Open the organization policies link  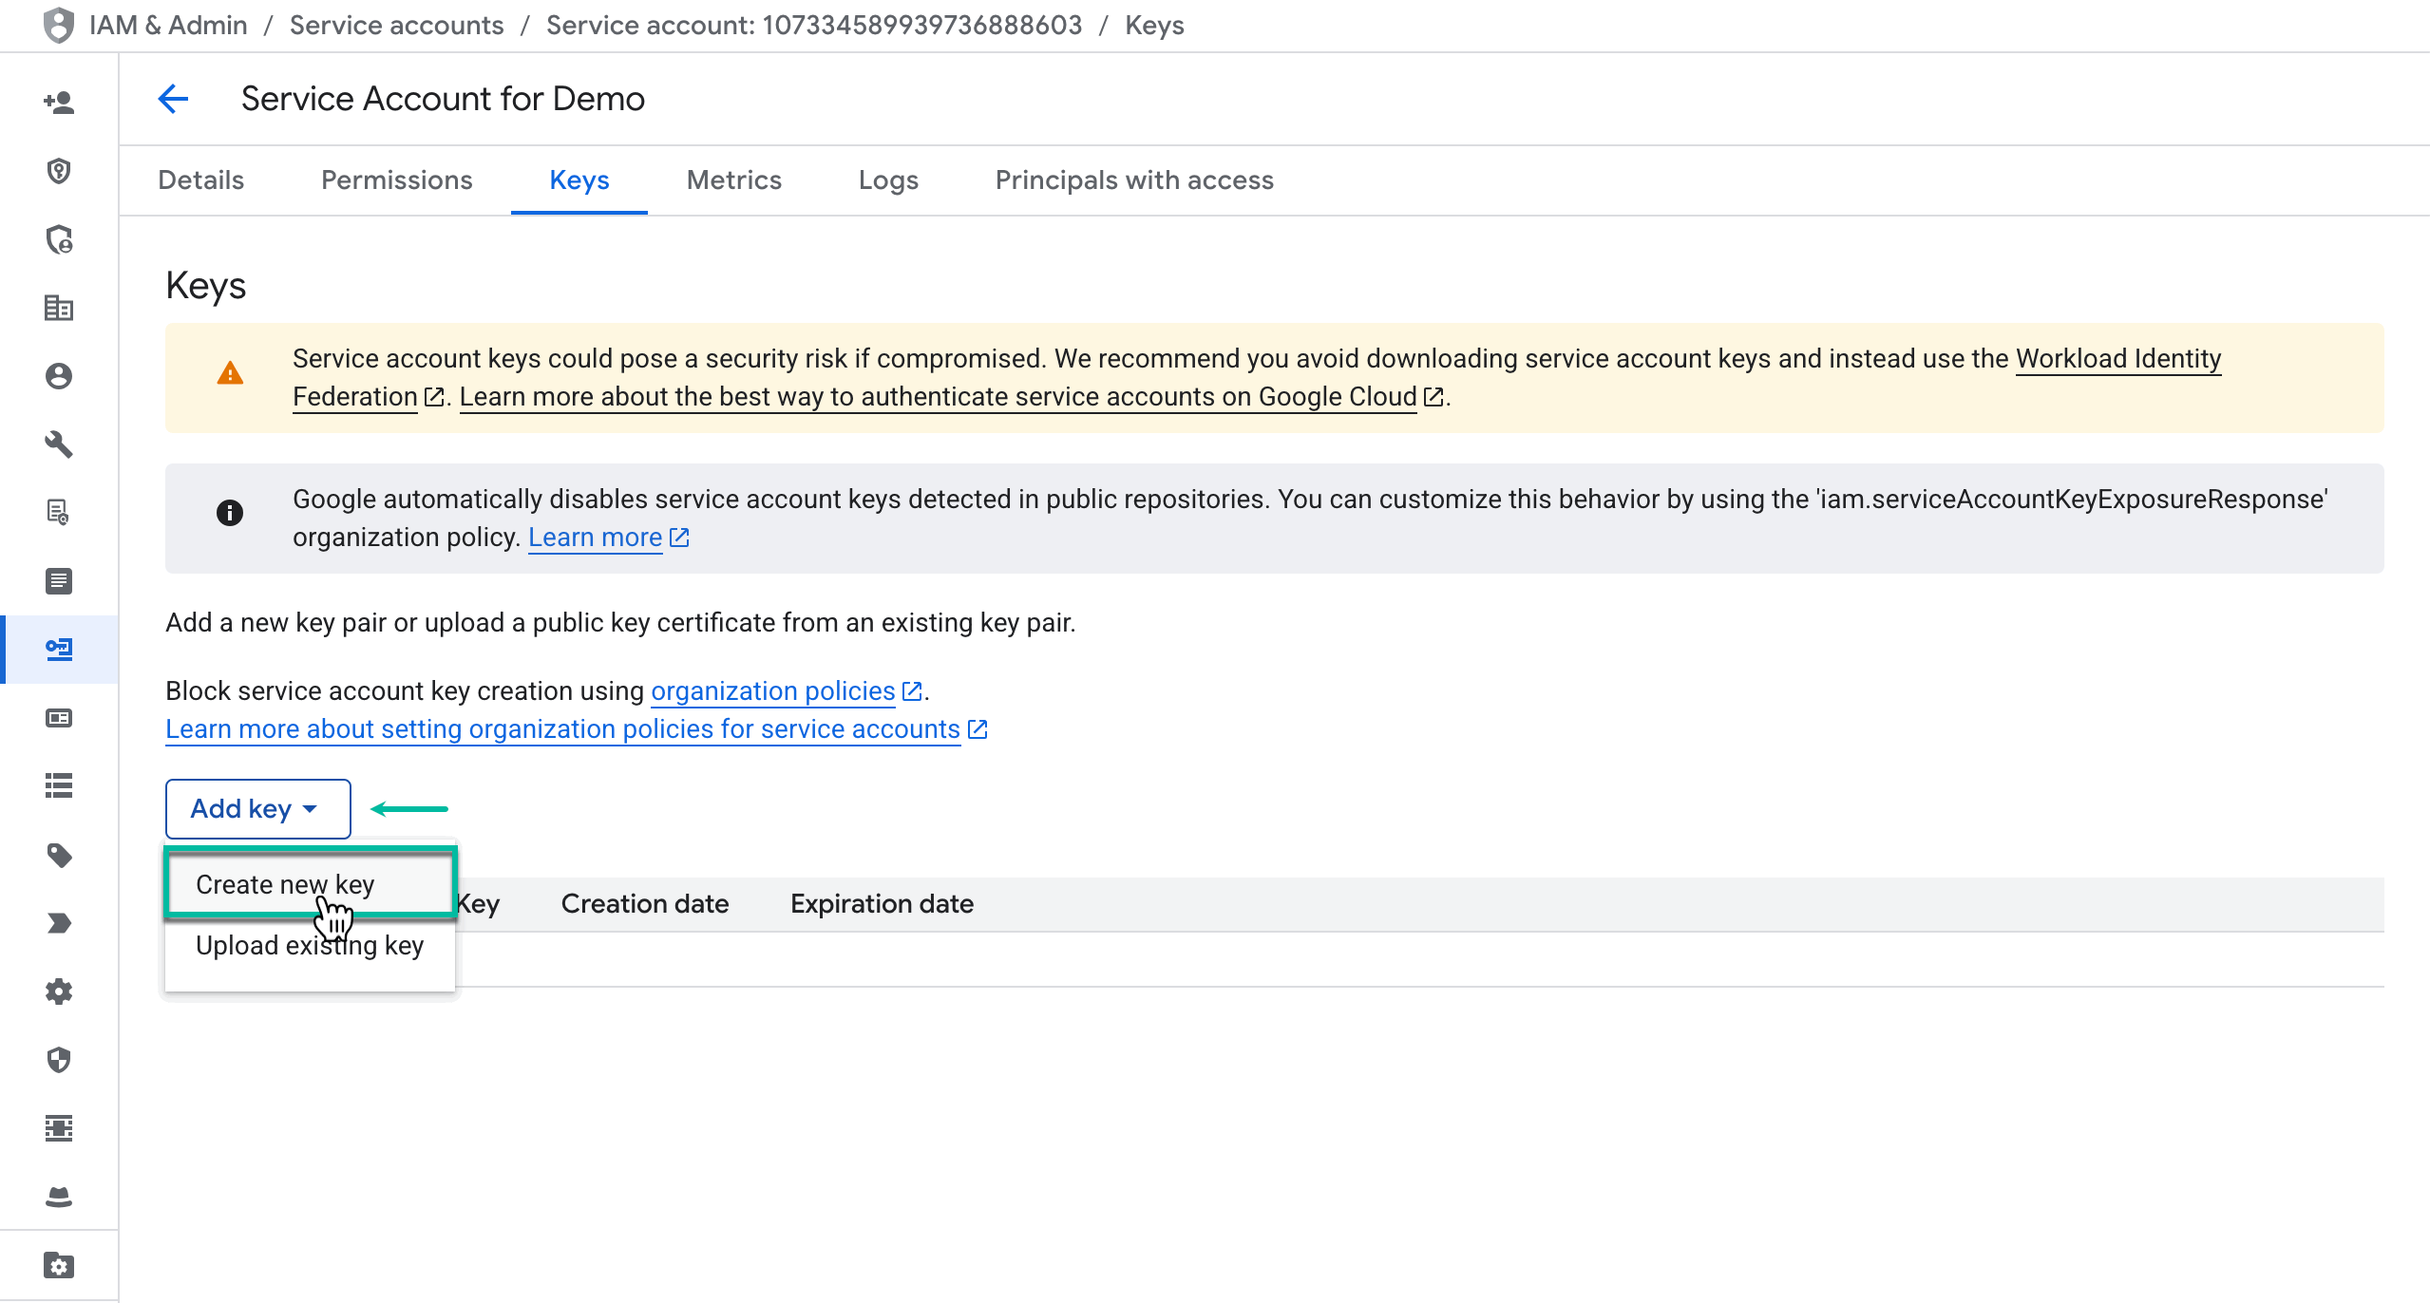[771, 690]
